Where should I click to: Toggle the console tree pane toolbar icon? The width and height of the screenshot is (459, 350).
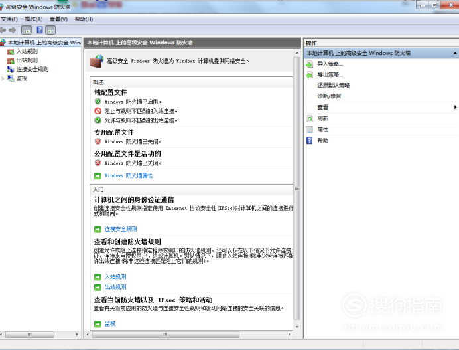[27, 30]
